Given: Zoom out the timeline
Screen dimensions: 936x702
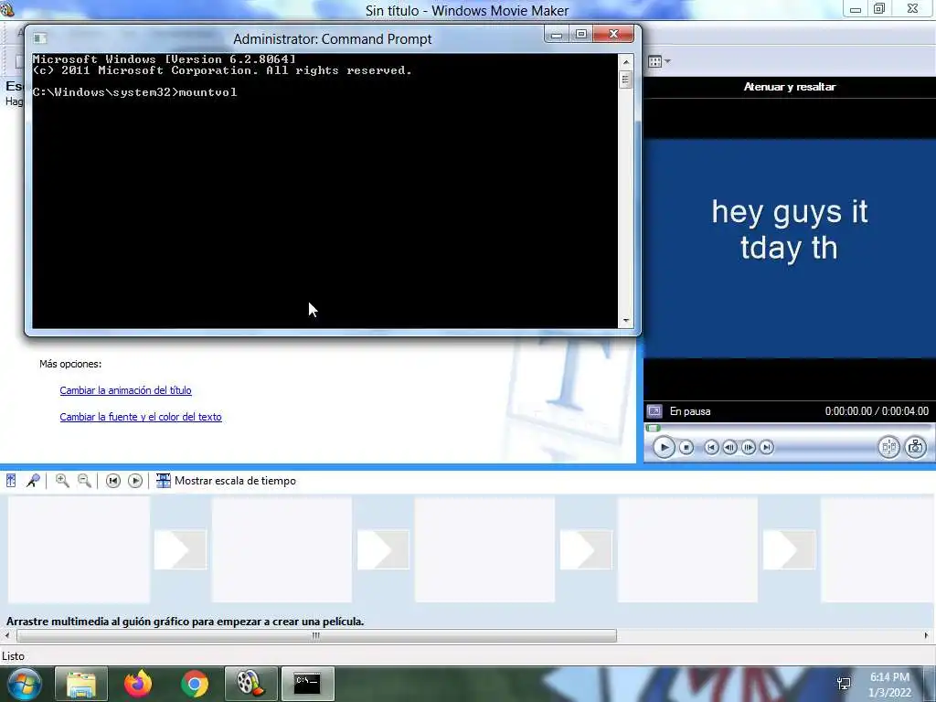Looking at the screenshot, I should tap(84, 481).
